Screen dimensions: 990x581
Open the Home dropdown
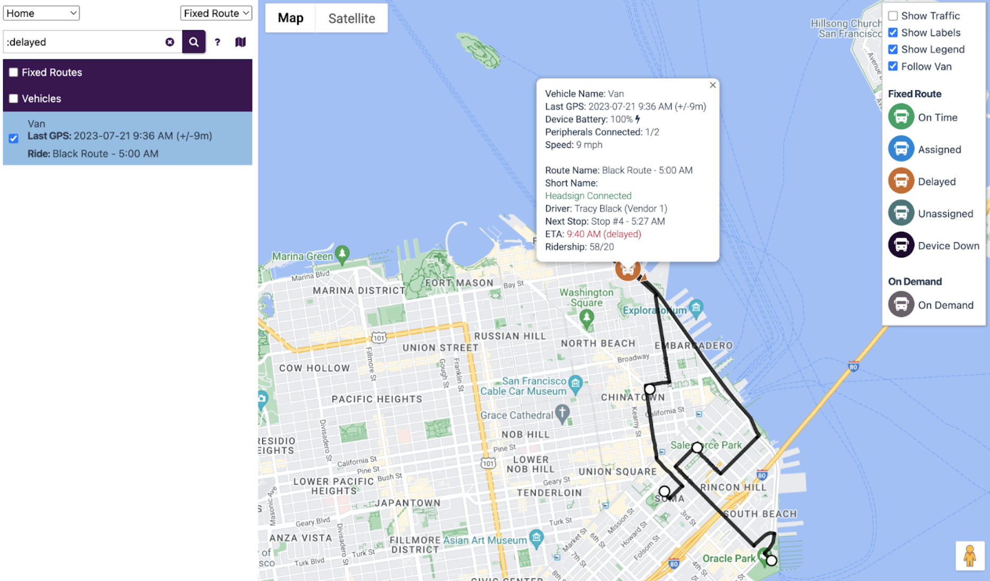click(x=41, y=13)
